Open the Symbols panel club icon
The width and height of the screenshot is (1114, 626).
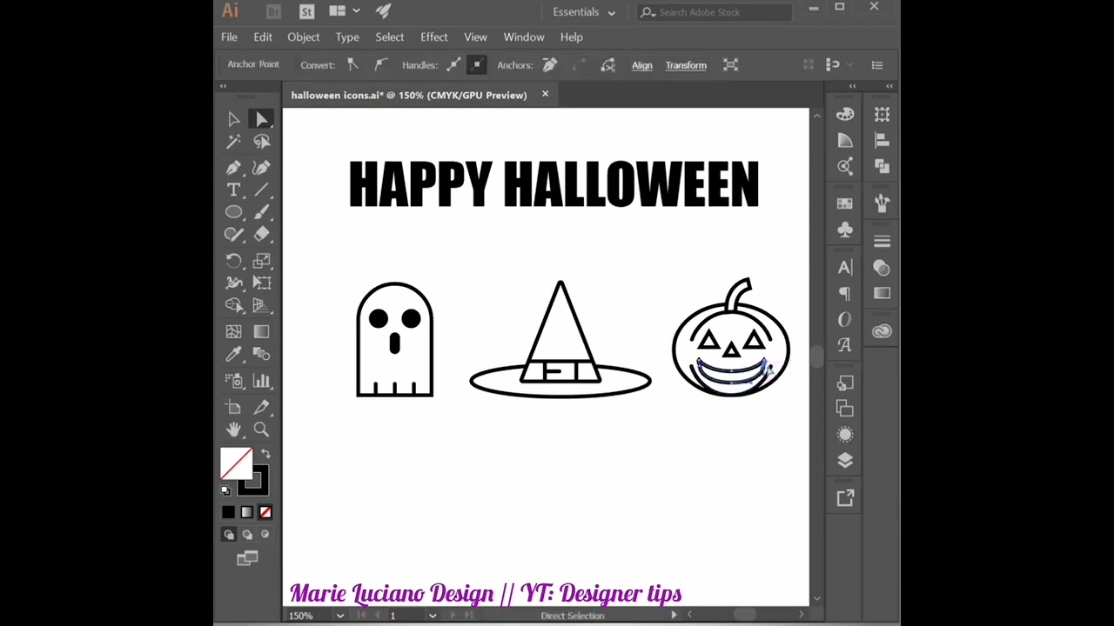845,230
